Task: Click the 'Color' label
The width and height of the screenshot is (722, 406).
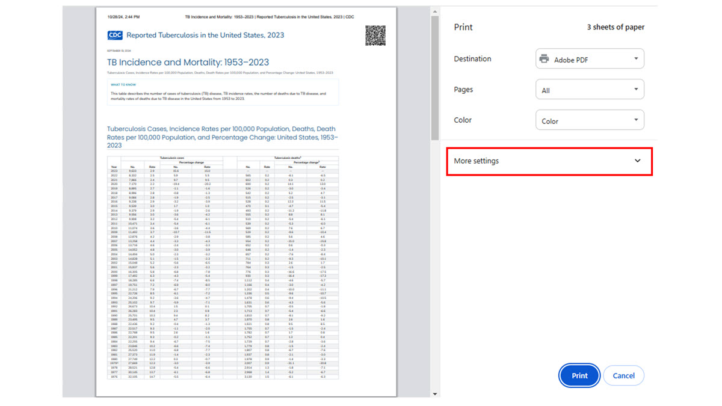Action: click(463, 120)
